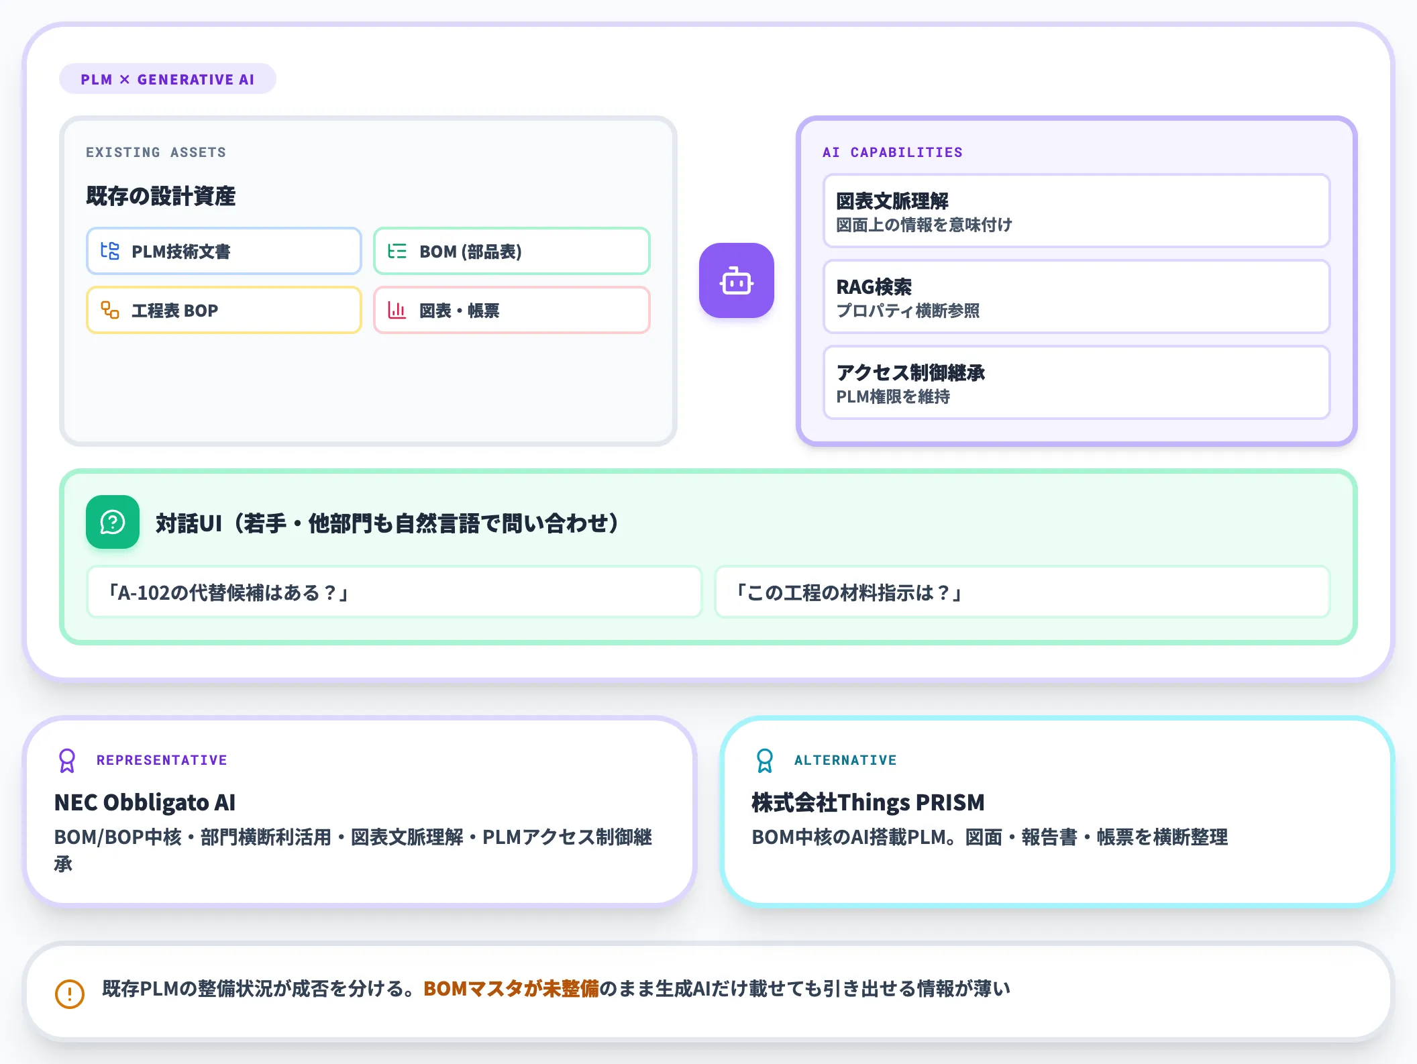Select the アクセス制御継承 capability card
Screen dimensions: 1417x1064
pos(1077,382)
